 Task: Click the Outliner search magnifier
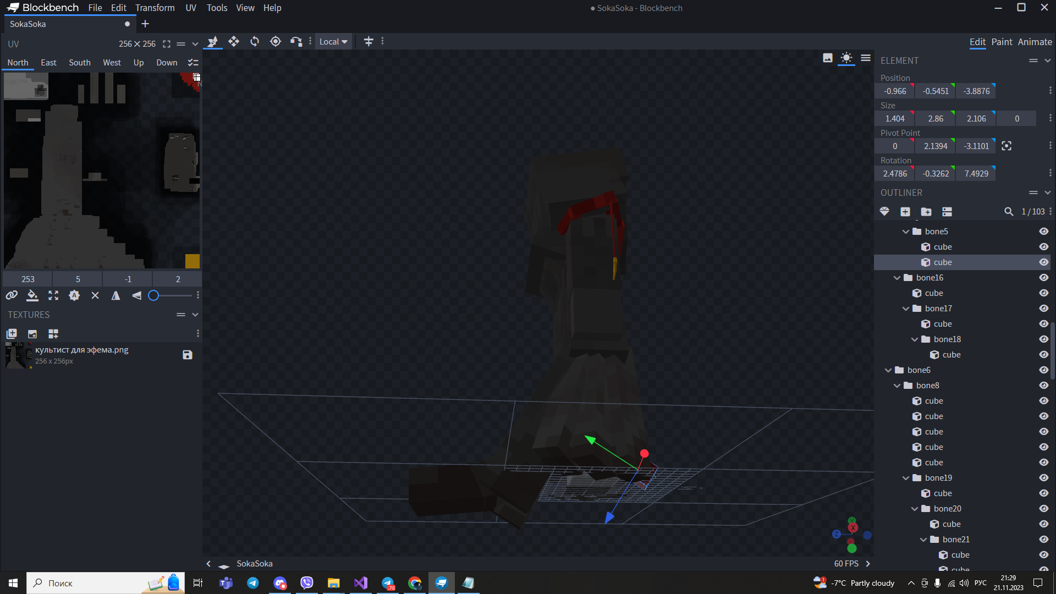[1009, 212]
